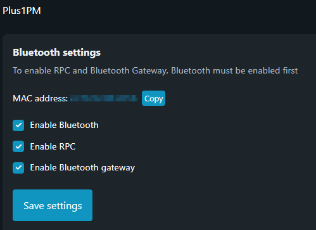
Task: Turn off Bluetooth via its blue tick box
Action: 18,125
